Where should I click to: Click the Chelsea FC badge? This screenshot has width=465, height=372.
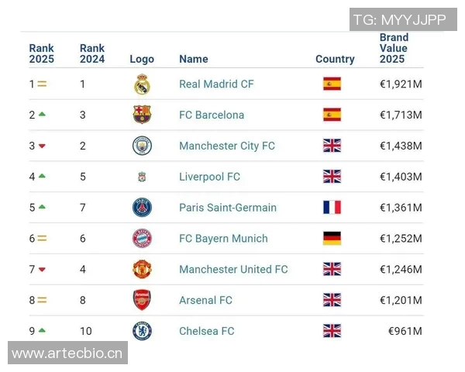pyautogui.click(x=142, y=331)
